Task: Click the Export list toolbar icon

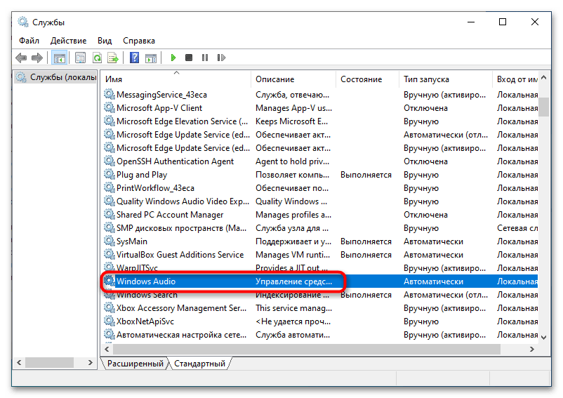Action: click(x=113, y=58)
